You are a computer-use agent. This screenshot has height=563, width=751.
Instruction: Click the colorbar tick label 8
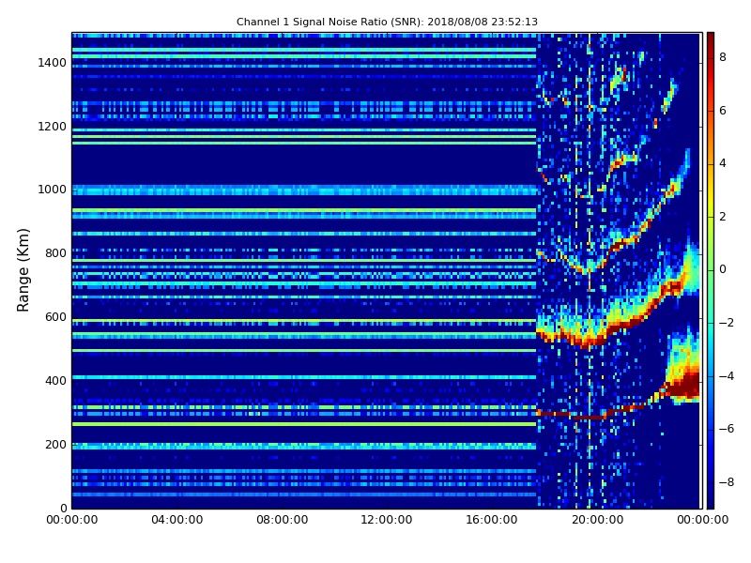[x=723, y=57]
